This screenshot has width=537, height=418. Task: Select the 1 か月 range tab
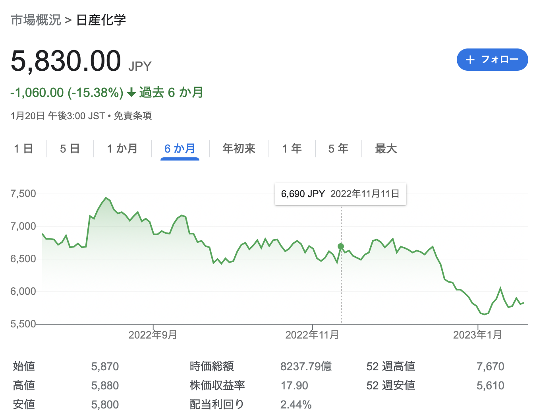pyautogui.click(x=122, y=149)
